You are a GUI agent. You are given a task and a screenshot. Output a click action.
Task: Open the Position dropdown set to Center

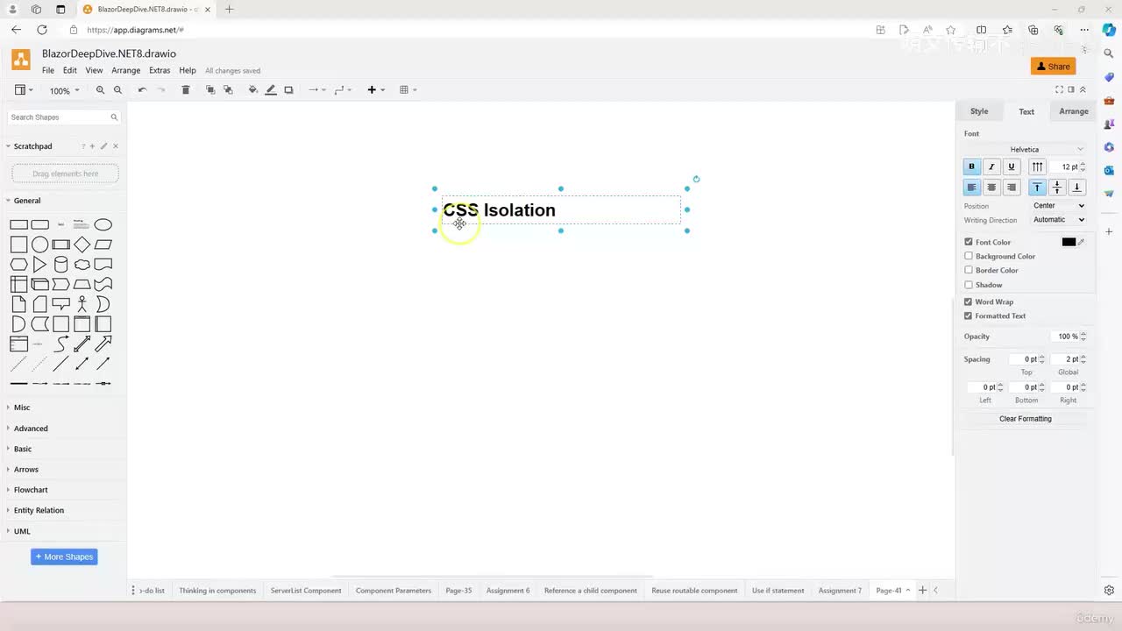1059,206
